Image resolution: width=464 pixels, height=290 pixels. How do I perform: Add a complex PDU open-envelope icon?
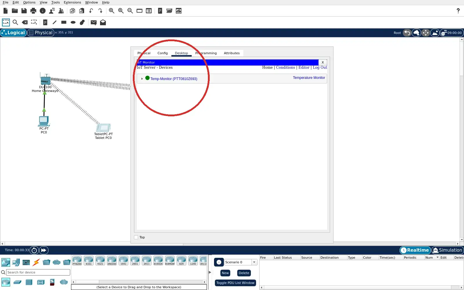pyautogui.click(x=103, y=22)
